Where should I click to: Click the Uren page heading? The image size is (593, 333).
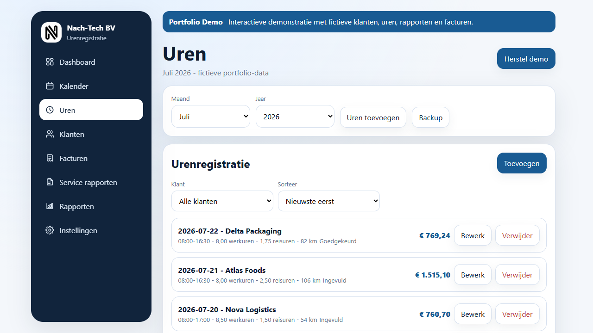click(184, 54)
